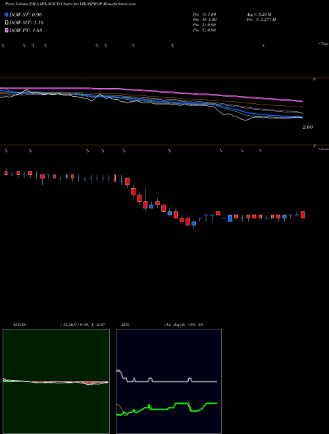Click the 'MACD:' panel heading

[20, 325]
